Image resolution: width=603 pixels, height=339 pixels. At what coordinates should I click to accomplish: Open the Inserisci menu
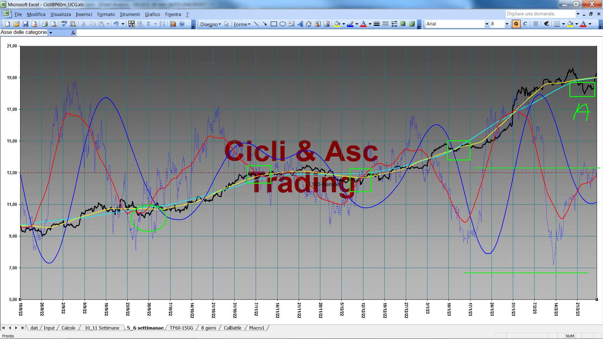84,14
